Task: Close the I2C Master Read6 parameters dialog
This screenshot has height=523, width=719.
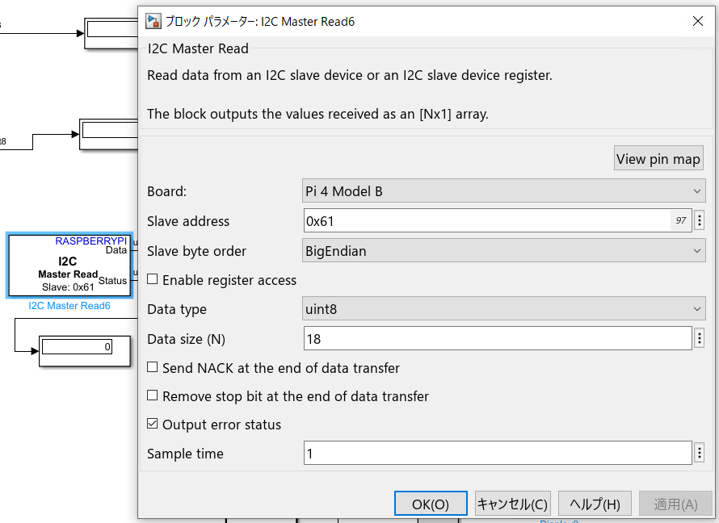Action: click(x=697, y=21)
